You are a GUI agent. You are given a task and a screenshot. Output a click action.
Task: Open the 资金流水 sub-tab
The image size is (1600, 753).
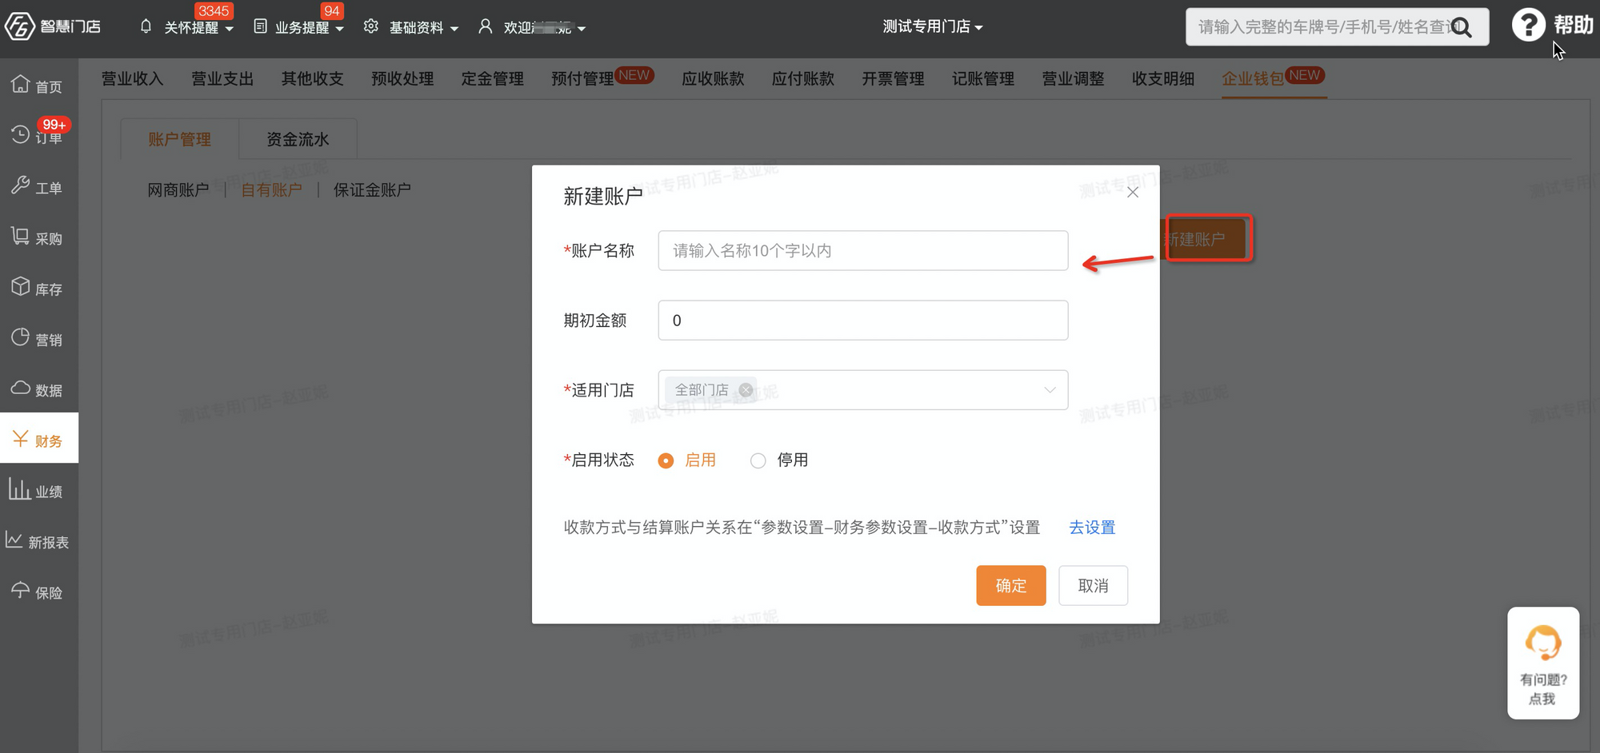[298, 139]
